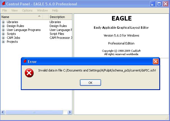Viewport: 170px width, 121px height.
Task: Click the Description column header
Action: 60,17
